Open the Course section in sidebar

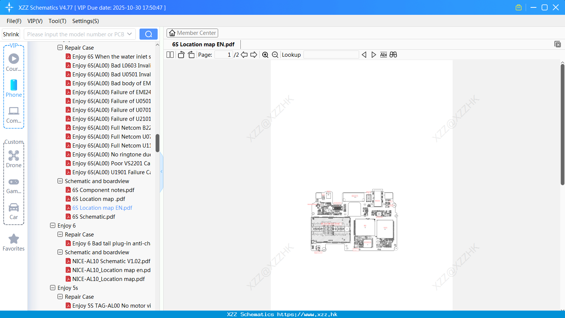[14, 62]
